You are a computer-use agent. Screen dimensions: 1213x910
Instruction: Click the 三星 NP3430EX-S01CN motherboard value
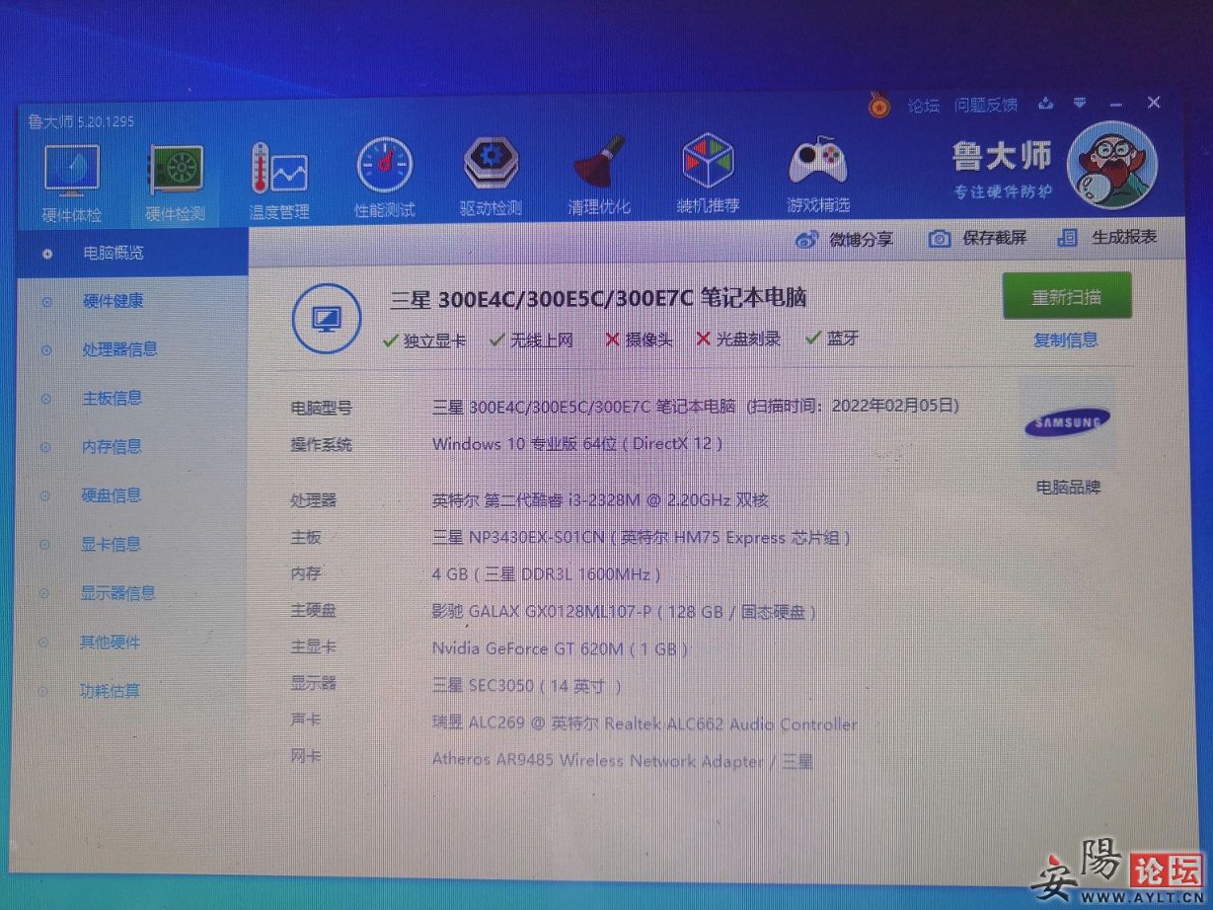point(642,538)
